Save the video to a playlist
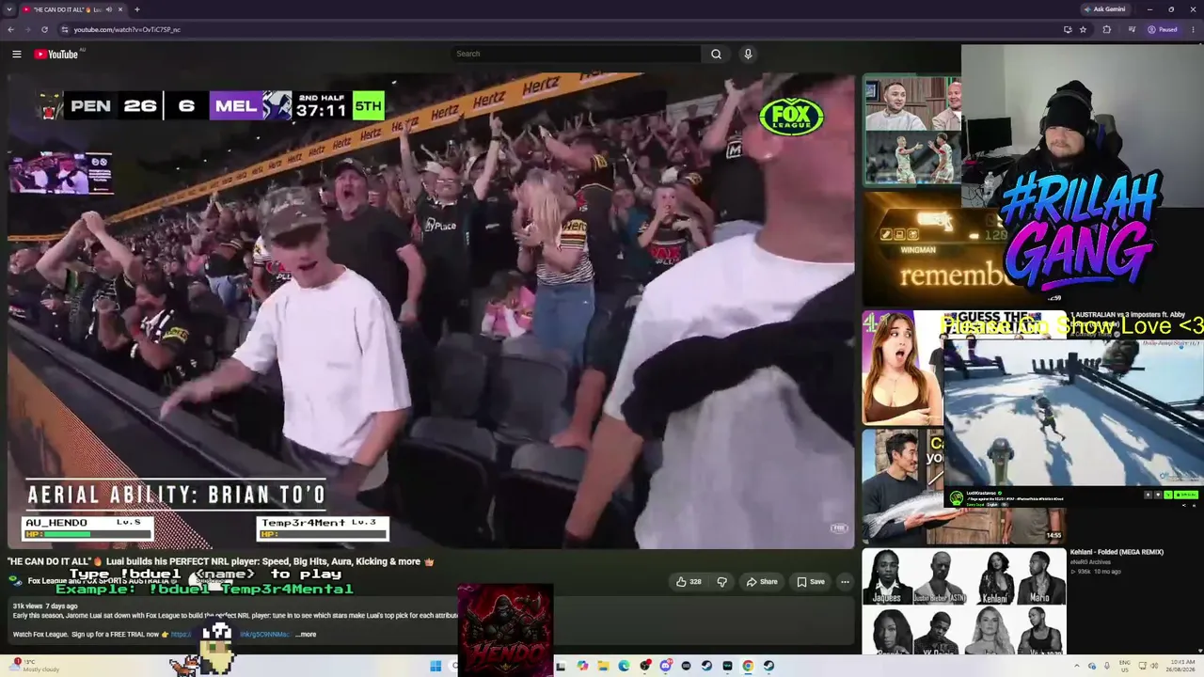1204x677 pixels. tap(811, 582)
